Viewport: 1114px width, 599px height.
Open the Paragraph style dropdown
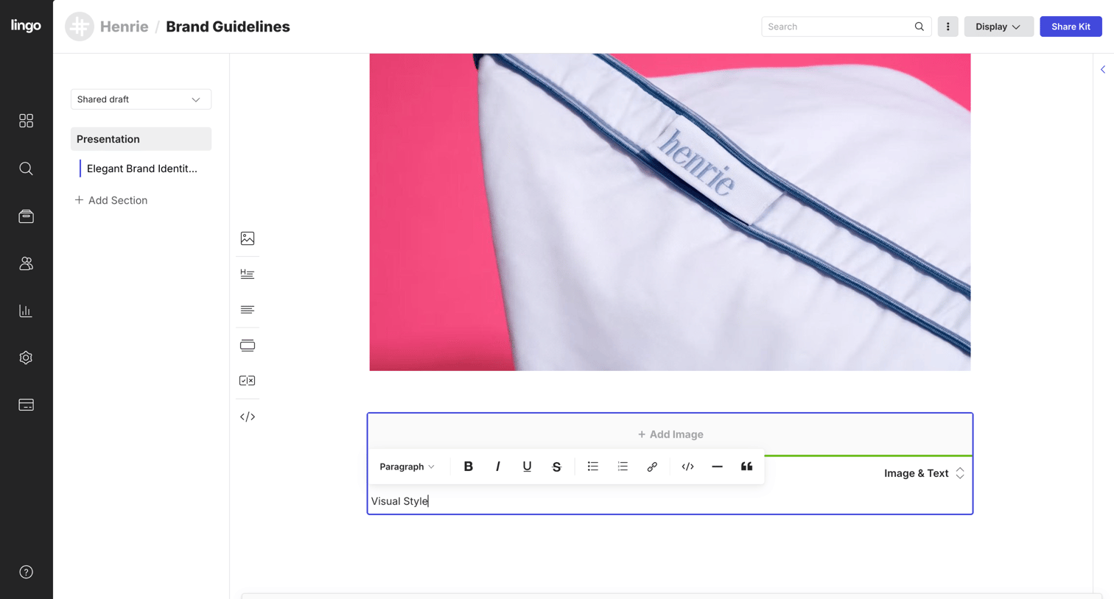coord(407,467)
